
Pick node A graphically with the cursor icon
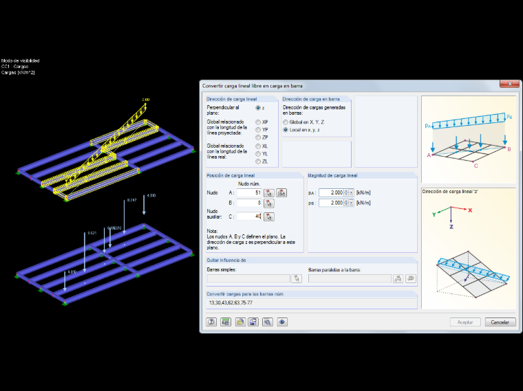[x=269, y=193]
